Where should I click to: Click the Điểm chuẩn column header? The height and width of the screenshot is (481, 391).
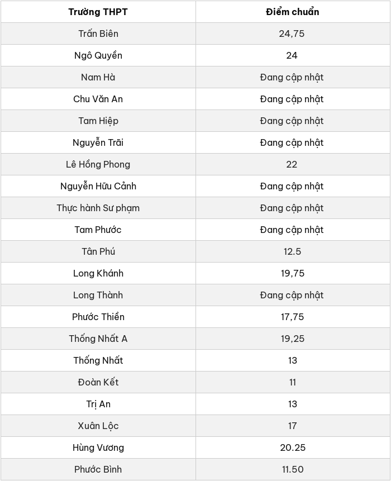(x=293, y=12)
